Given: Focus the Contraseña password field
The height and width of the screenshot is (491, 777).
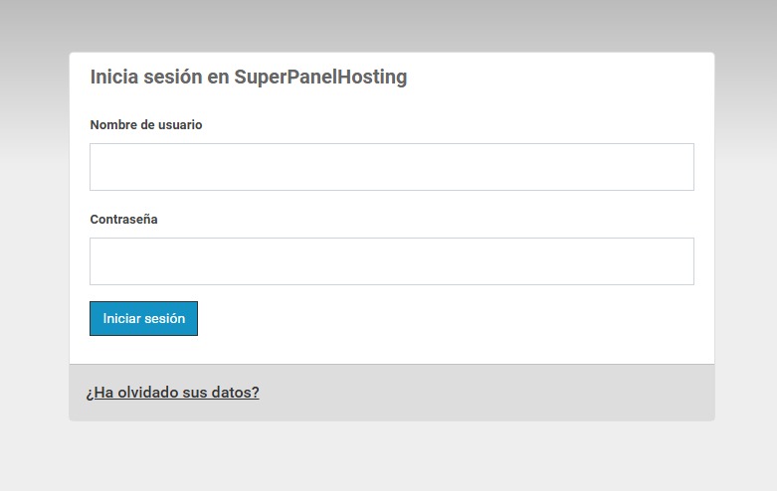Looking at the screenshot, I should (x=391, y=261).
